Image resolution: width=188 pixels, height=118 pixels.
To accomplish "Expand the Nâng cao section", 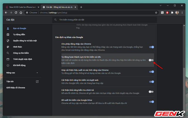I will [22, 73].
